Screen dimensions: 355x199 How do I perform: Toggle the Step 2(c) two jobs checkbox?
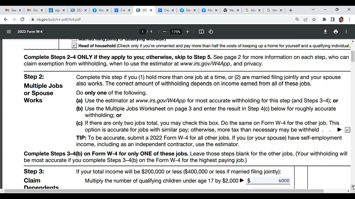[347, 130]
